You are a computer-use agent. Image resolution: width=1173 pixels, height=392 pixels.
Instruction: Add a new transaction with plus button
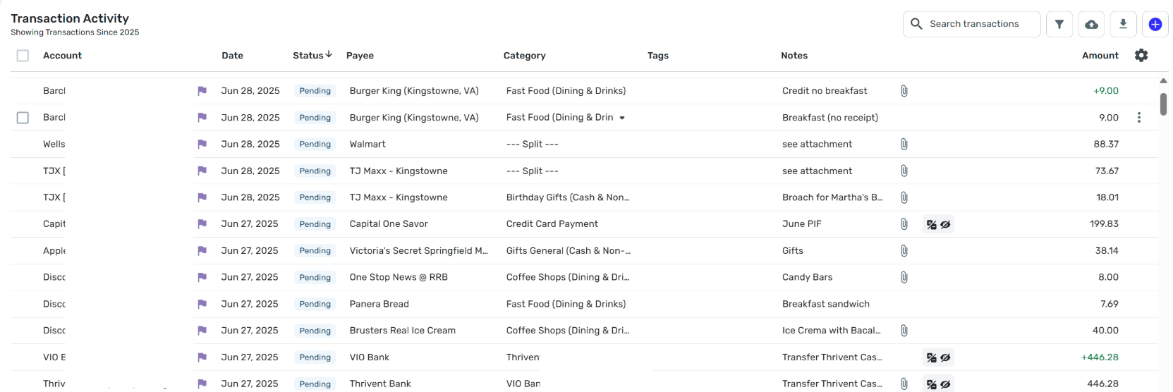1155,24
